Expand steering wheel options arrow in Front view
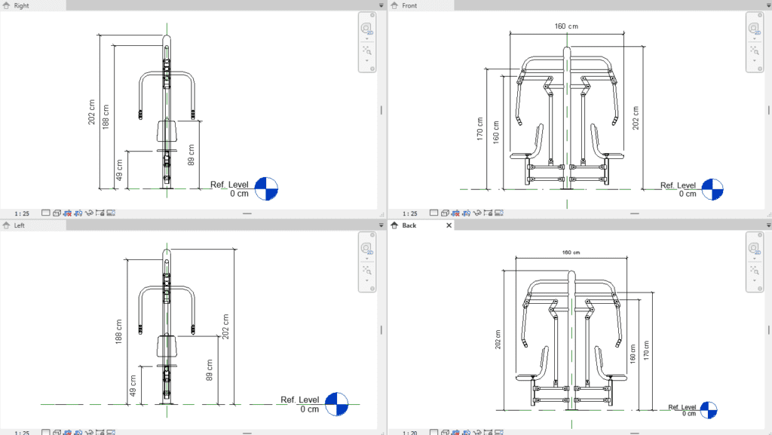 pos(754,38)
